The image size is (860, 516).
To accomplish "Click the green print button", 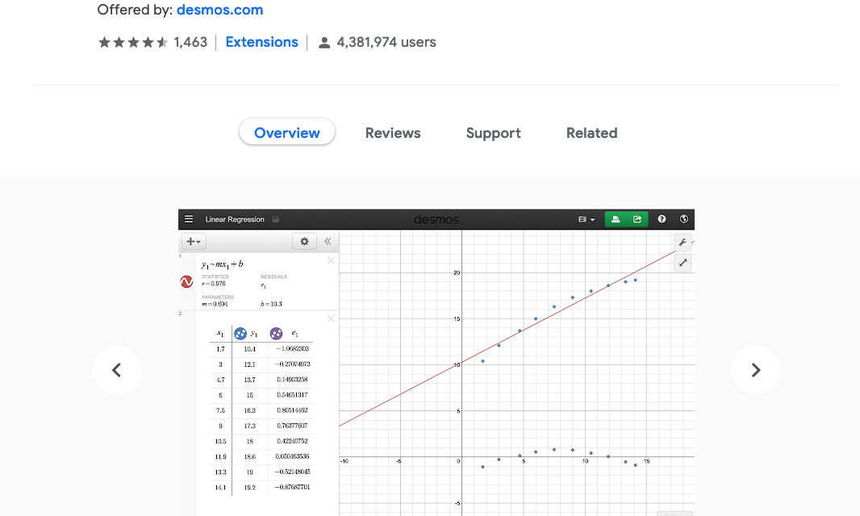I will click(616, 219).
